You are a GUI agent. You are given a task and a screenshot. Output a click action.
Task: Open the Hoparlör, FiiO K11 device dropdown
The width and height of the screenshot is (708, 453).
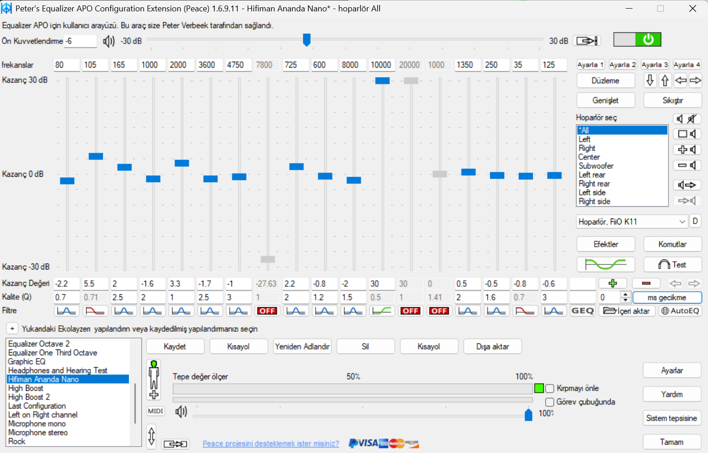[x=632, y=221]
